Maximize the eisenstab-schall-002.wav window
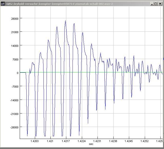The image size is (164, 149). pos(156,4)
